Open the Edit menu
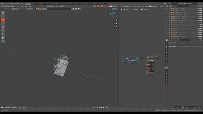Image resolution: width=203 pixels, height=114 pixels. coord(8,3)
